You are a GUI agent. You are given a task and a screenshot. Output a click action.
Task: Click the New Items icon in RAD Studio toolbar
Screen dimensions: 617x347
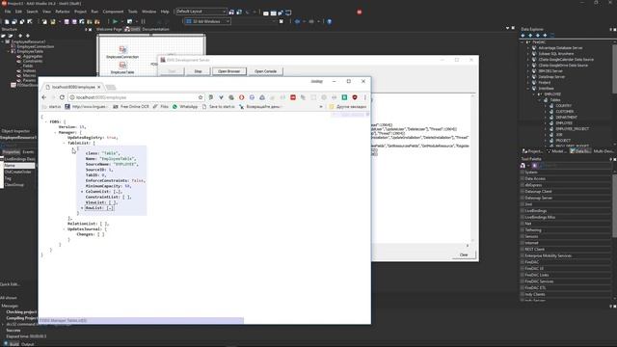[7, 21]
